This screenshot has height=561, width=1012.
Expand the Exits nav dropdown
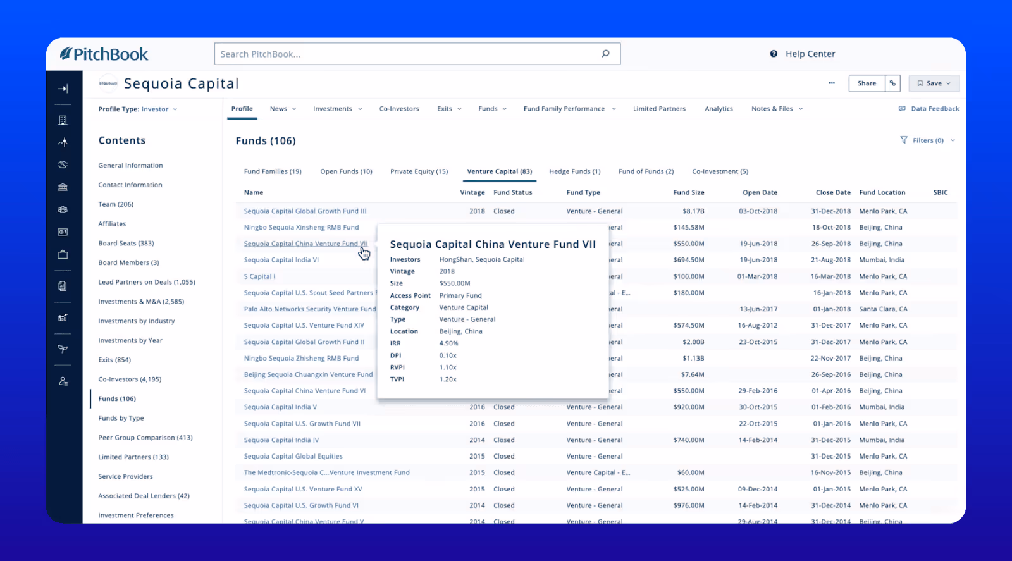click(x=449, y=109)
